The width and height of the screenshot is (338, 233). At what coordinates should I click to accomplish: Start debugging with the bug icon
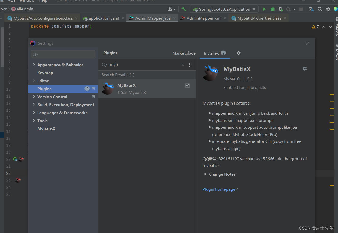272,9
